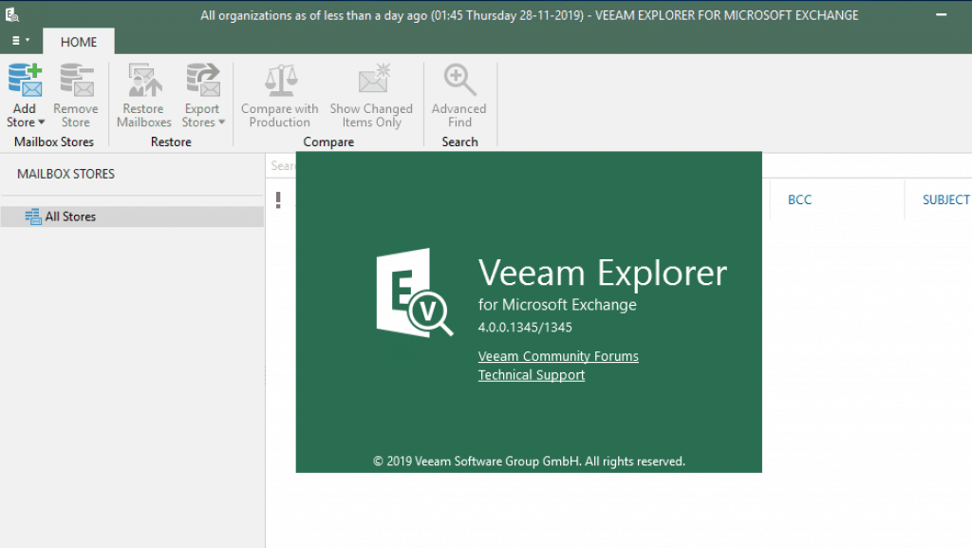
Task: Select All Stores in the tree
Action: [132, 217]
